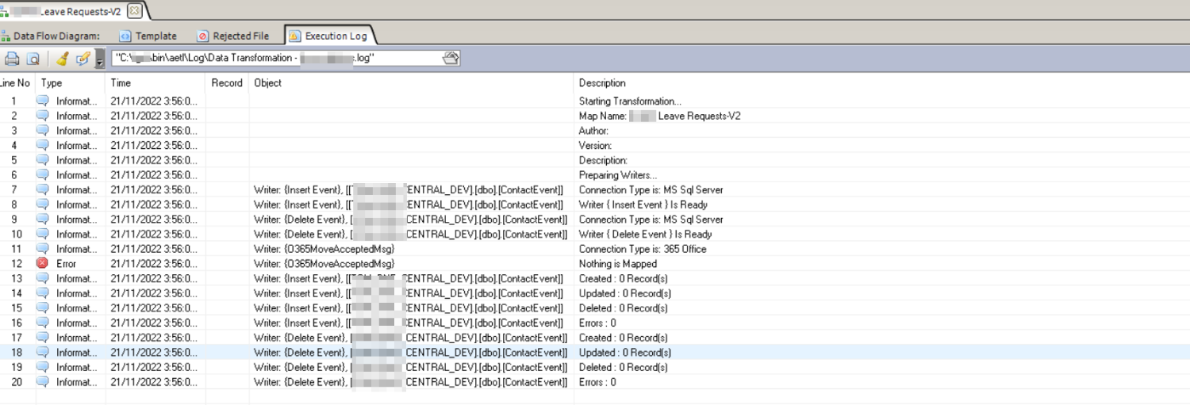
Task: Click the information bubble icon on line 20
Action: (x=43, y=382)
